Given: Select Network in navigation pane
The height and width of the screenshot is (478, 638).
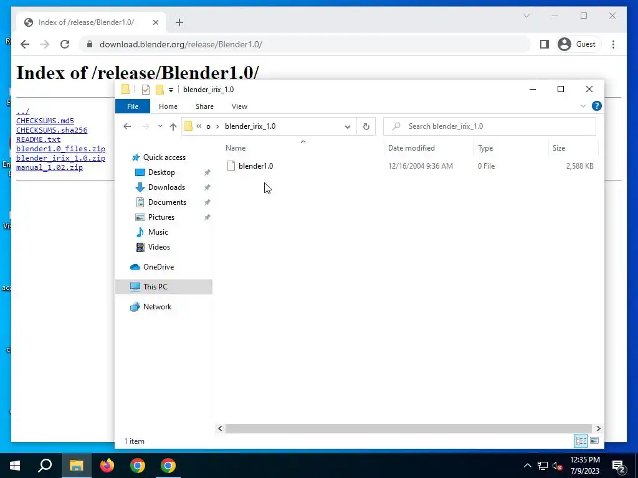Looking at the screenshot, I should tap(157, 307).
